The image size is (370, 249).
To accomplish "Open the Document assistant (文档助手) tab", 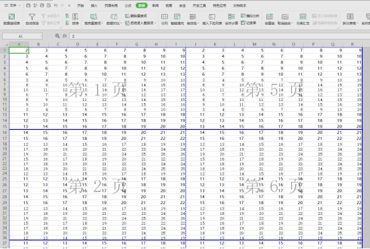I will tap(240, 5).
